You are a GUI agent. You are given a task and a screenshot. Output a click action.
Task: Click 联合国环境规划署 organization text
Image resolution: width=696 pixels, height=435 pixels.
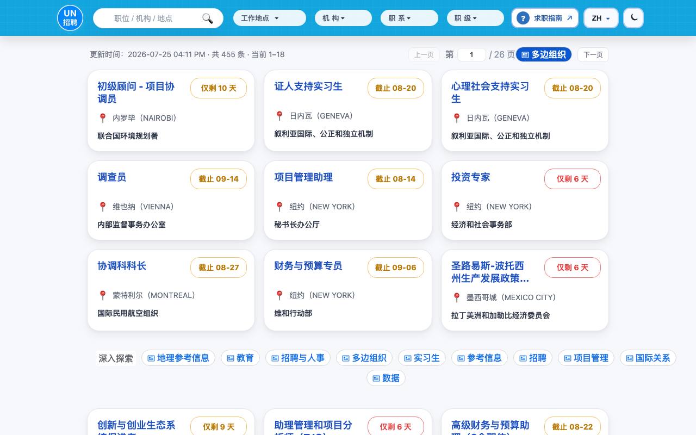(x=128, y=136)
